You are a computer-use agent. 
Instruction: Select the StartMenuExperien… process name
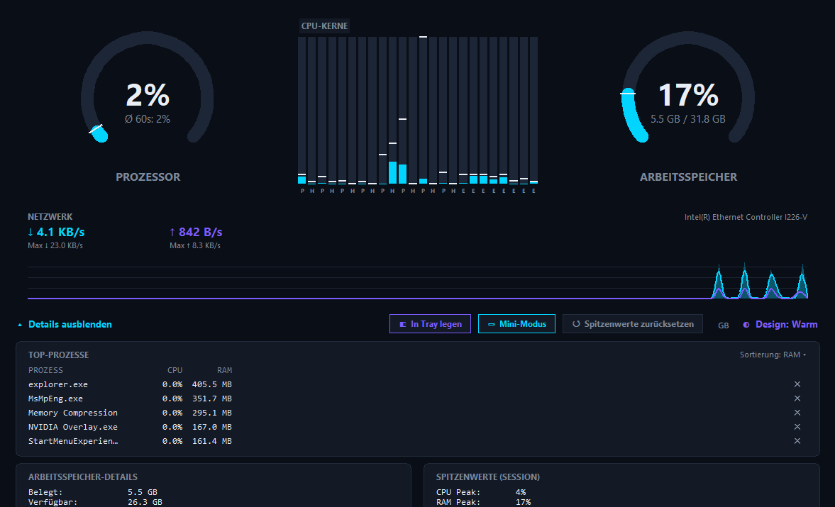click(73, 441)
